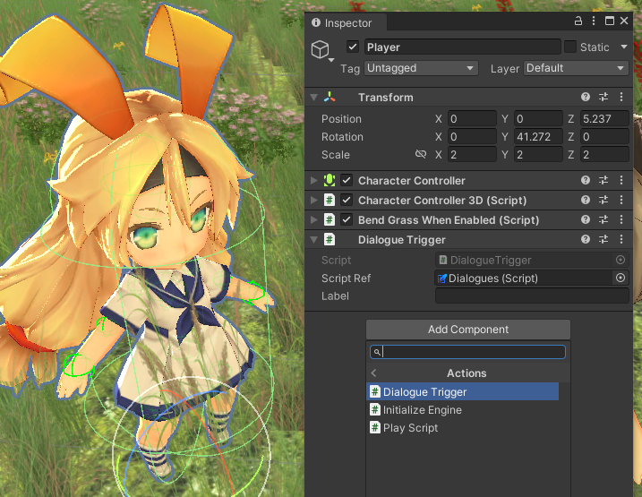
Task: Open Dialogue Trigger component context menu
Action: pos(621,239)
